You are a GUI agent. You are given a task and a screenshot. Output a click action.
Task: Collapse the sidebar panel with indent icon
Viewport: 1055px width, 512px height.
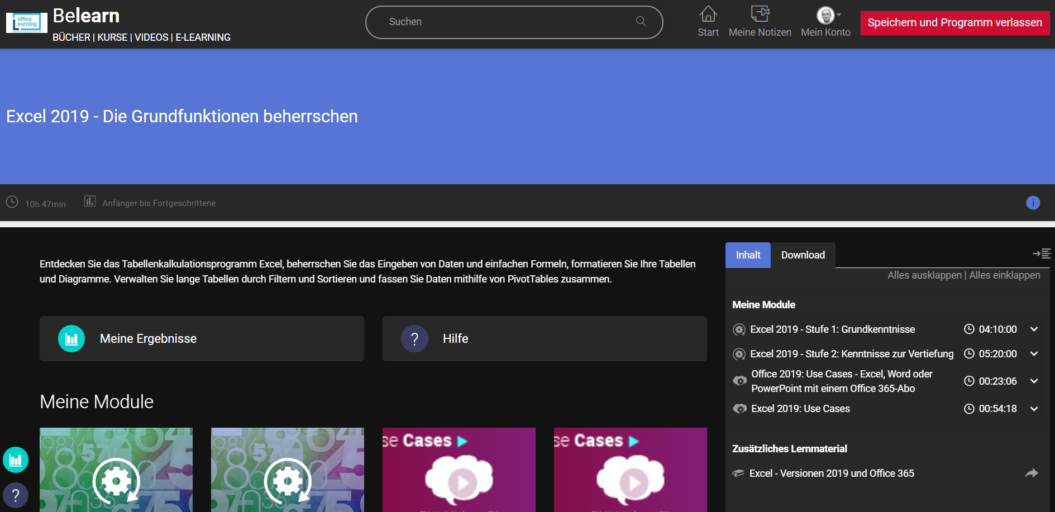point(1041,253)
